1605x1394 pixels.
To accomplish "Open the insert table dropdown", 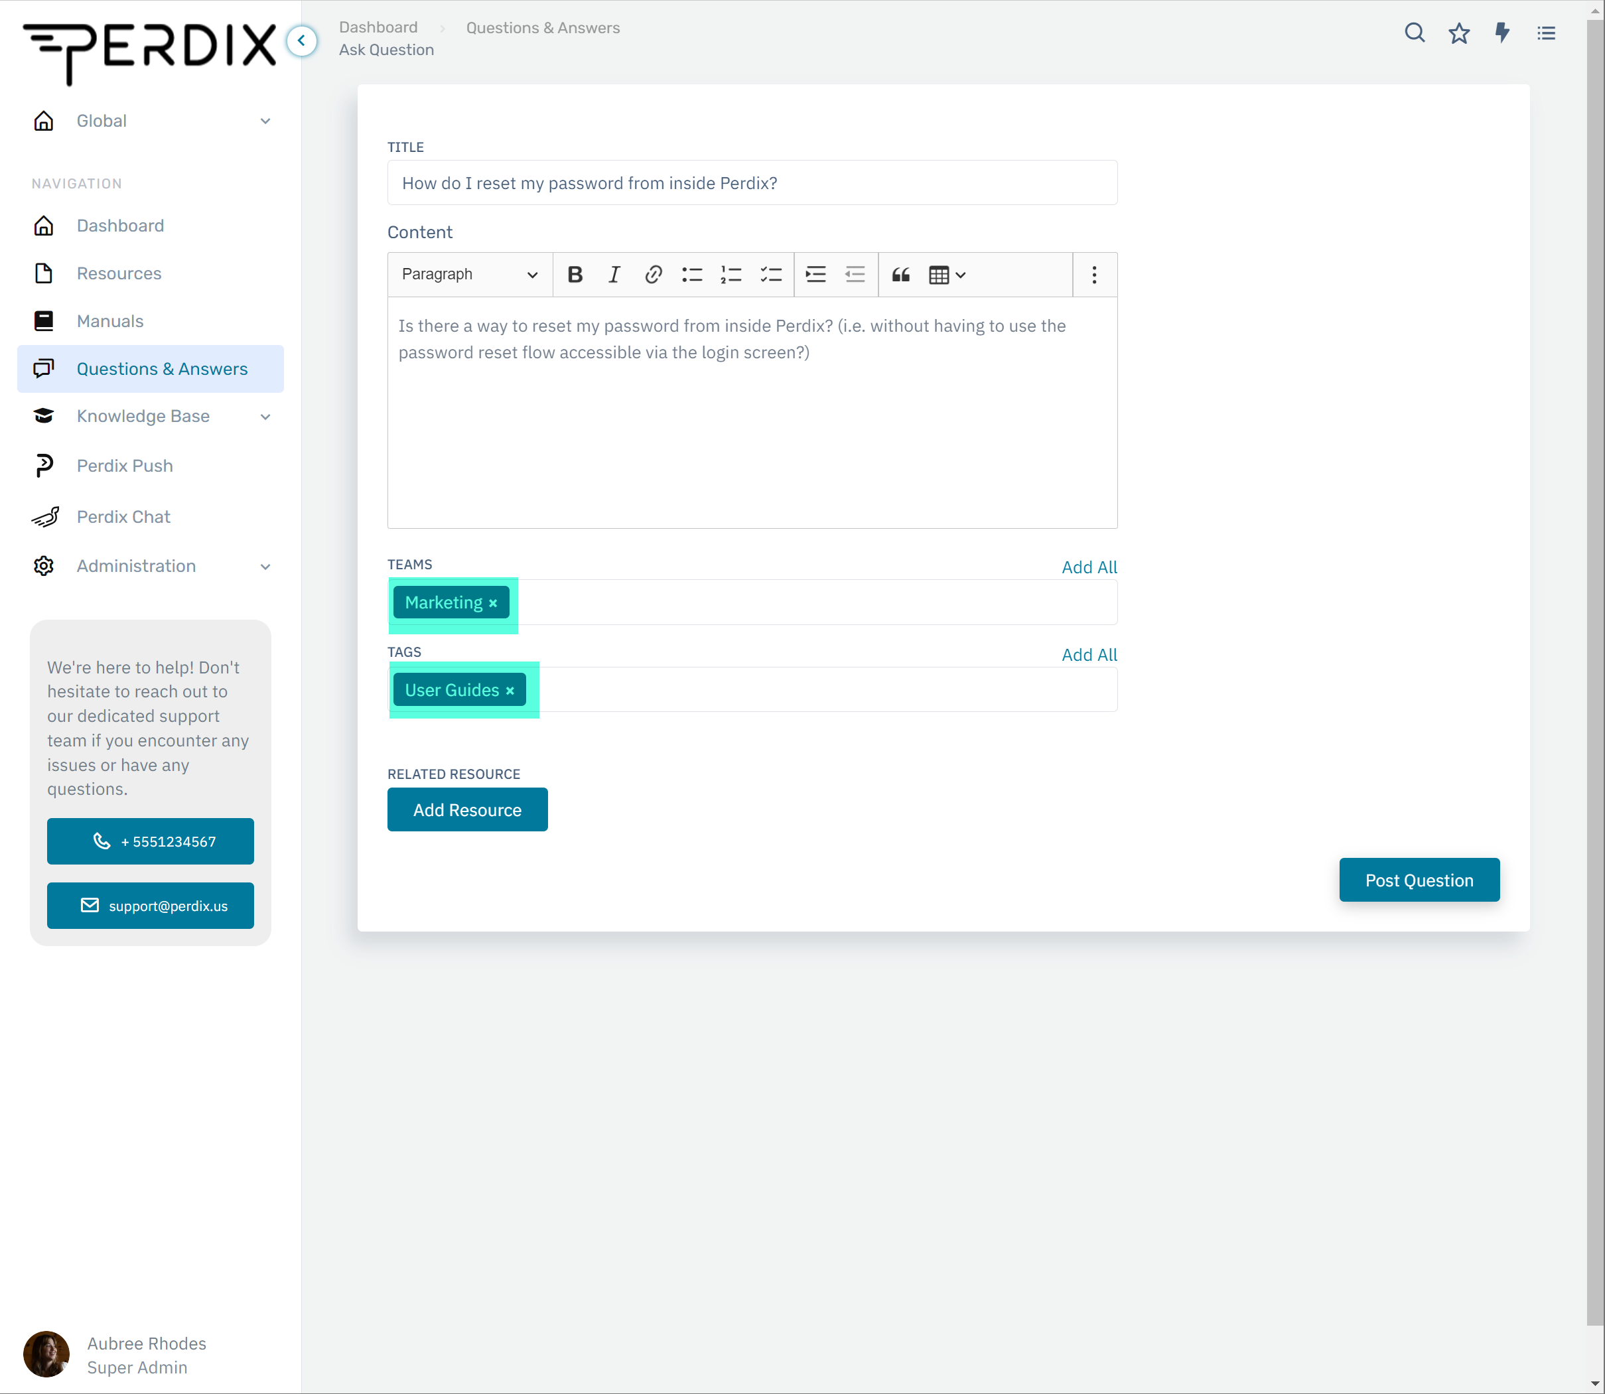I will pos(947,275).
